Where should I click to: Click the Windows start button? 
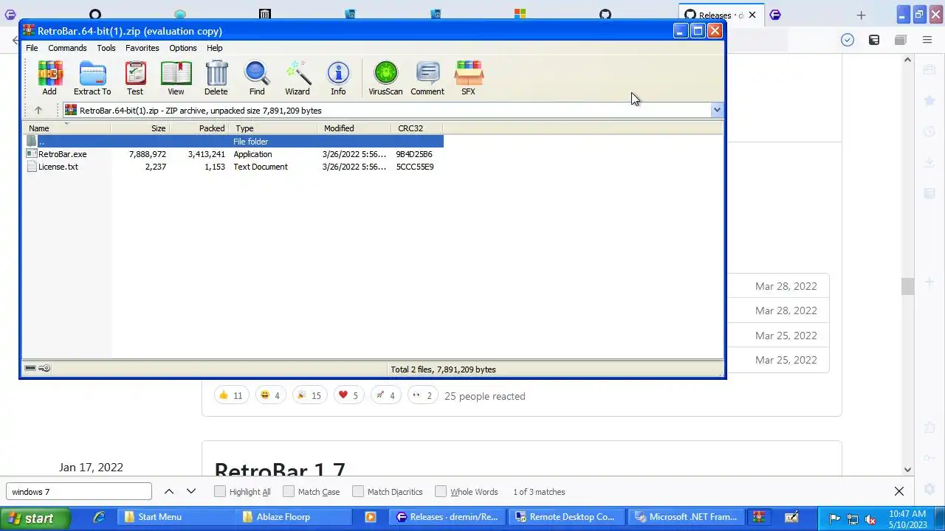(35, 518)
